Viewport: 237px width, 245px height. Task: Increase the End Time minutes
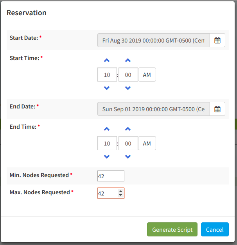128,129
